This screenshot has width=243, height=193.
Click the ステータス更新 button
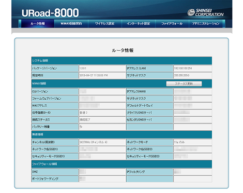(184, 84)
